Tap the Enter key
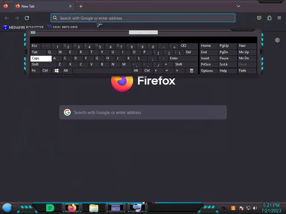Screen dimensions: 286x214 pos(183,59)
